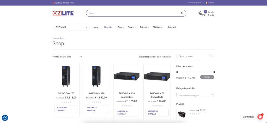Click the € 1.842,20 price
This screenshot has height=123, width=267.
(101, 98)
